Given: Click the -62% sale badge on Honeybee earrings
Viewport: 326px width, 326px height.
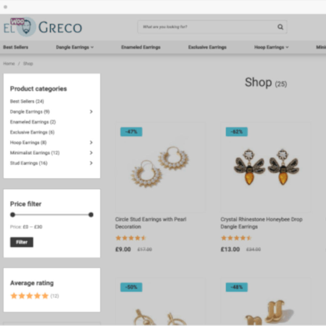Looking at the screenshot, I should pos(237,132).
